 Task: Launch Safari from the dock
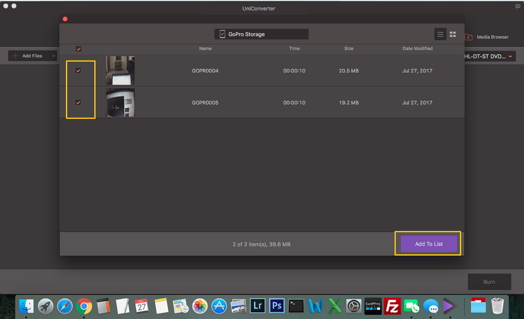pyautogui.click(x=65, y=306)
